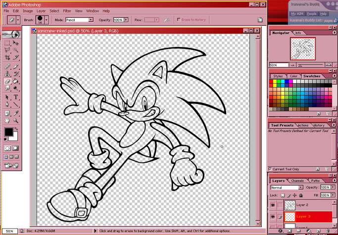Hide Layer 2 with its eye icon

tap(273, 205)
